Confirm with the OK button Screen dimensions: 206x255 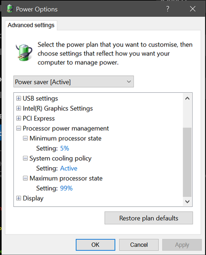[96, 245]
